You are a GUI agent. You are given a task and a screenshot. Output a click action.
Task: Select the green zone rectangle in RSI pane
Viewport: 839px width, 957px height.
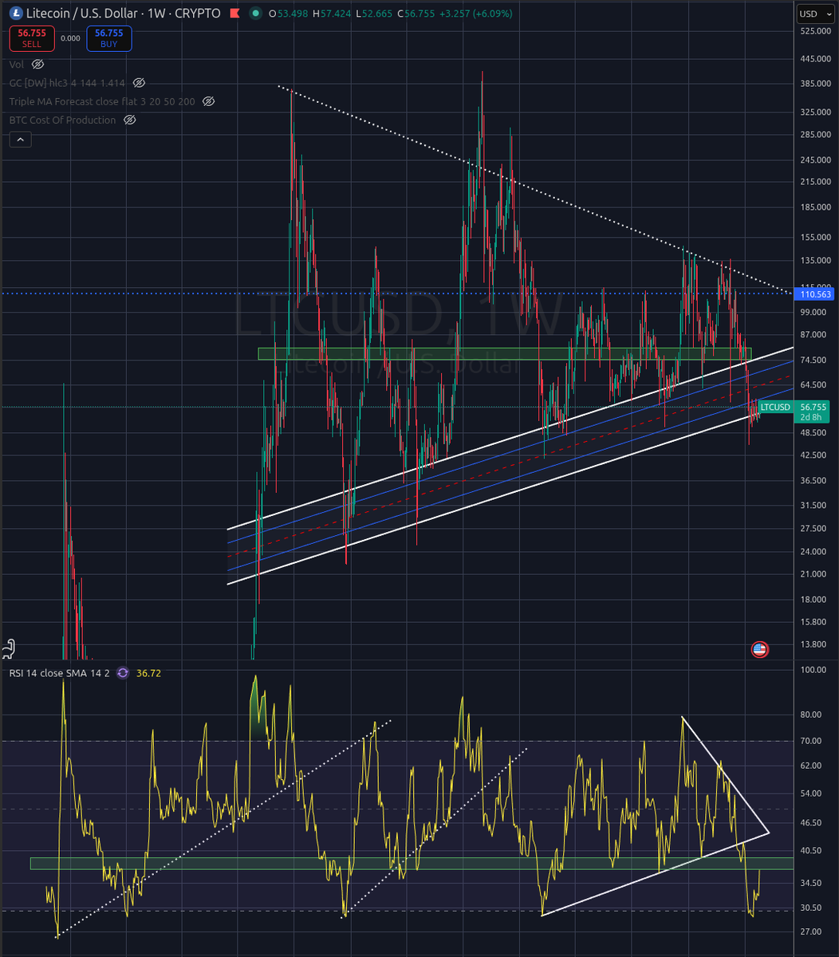point(412,863)
